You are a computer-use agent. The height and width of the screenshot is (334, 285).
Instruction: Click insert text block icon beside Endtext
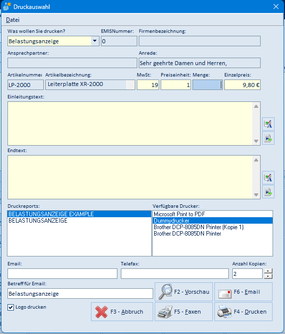click(268, 192)
